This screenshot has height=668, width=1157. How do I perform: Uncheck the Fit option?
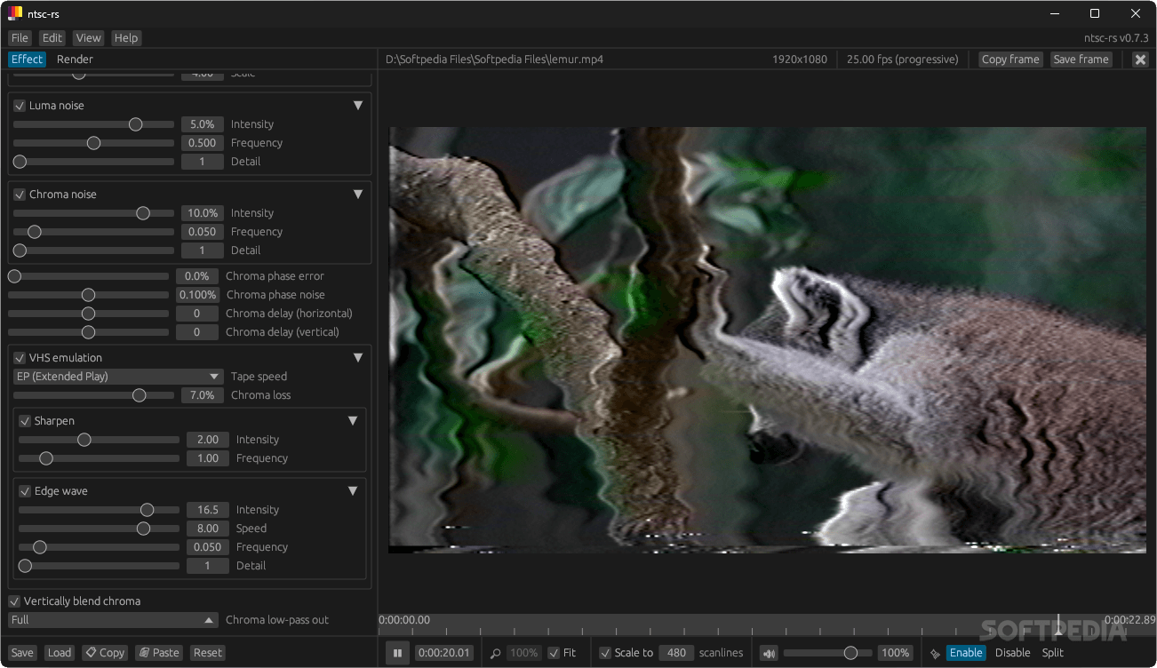(x=555, y=652)
